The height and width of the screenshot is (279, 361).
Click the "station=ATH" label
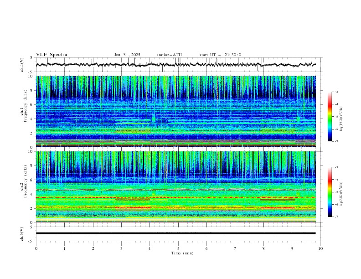coord(169,55)
